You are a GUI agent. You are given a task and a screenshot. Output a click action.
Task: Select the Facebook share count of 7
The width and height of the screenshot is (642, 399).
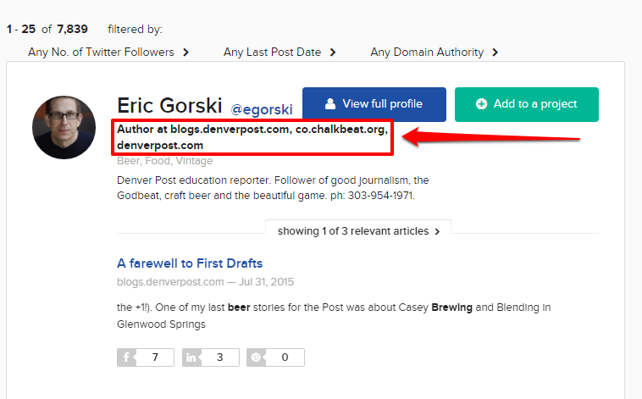click(x=155, y=357)
